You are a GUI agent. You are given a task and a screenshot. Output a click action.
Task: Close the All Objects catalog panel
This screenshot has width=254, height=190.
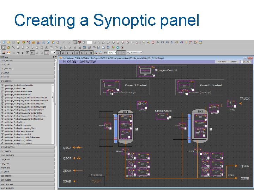(x=56, y=57)
